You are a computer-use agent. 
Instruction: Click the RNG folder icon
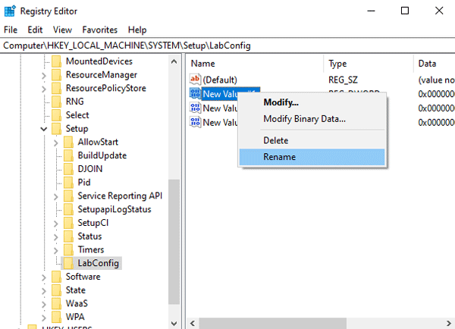[56, 102]
